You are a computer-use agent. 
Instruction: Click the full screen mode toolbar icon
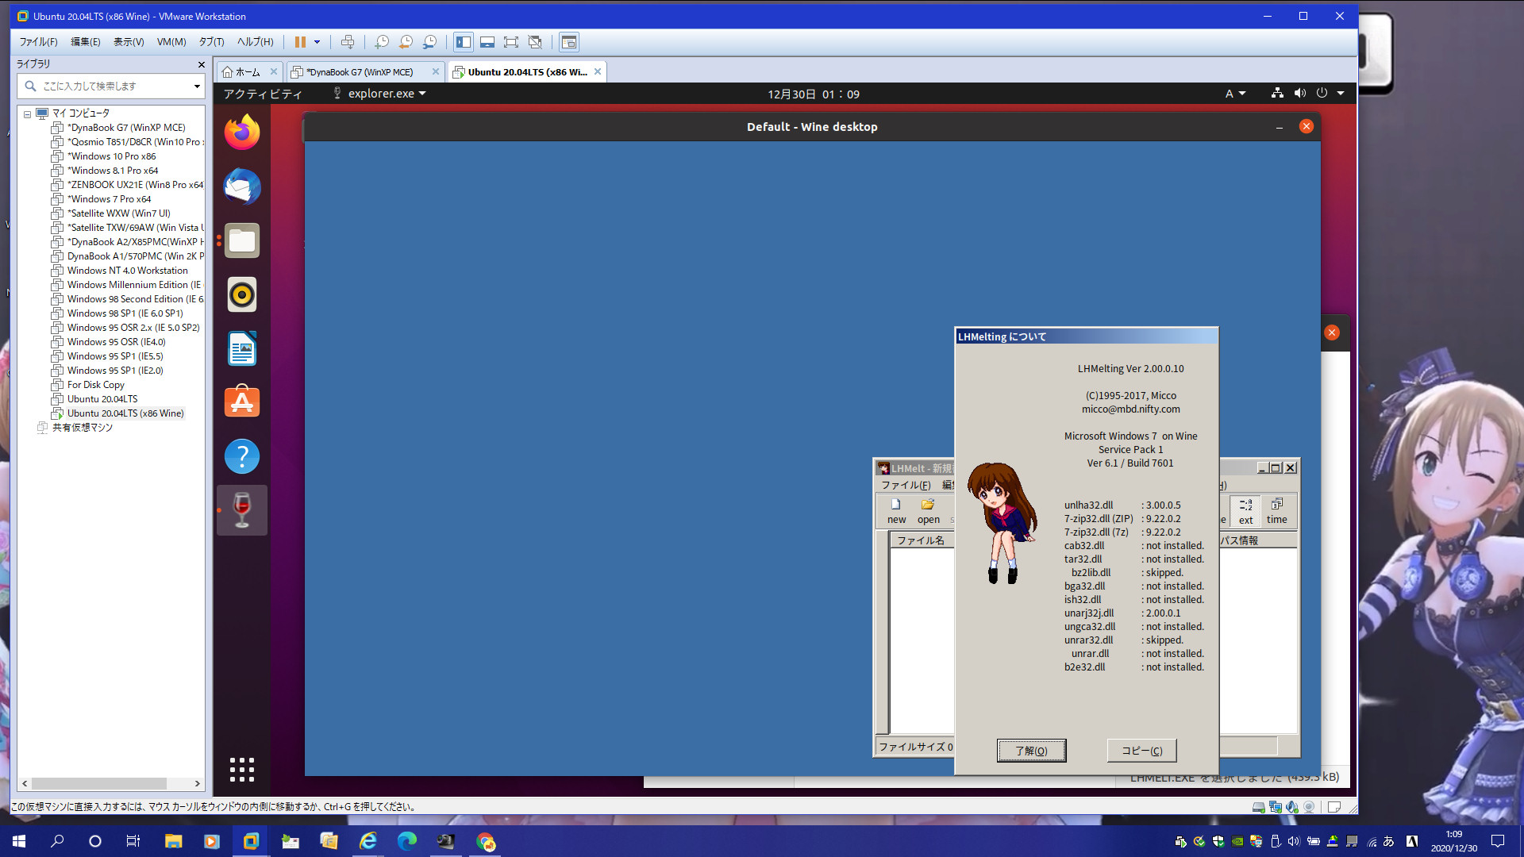pos(511,42)
